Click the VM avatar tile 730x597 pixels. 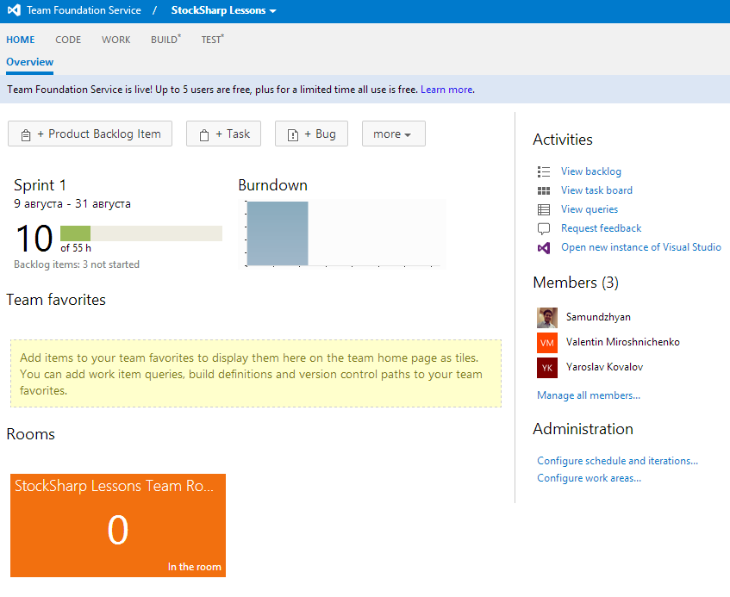coord(547,343)
